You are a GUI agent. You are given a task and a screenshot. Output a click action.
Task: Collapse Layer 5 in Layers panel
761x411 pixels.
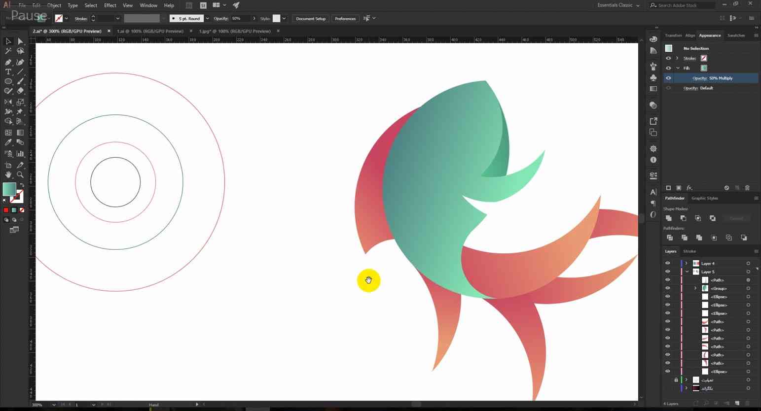tap(687, 272)
